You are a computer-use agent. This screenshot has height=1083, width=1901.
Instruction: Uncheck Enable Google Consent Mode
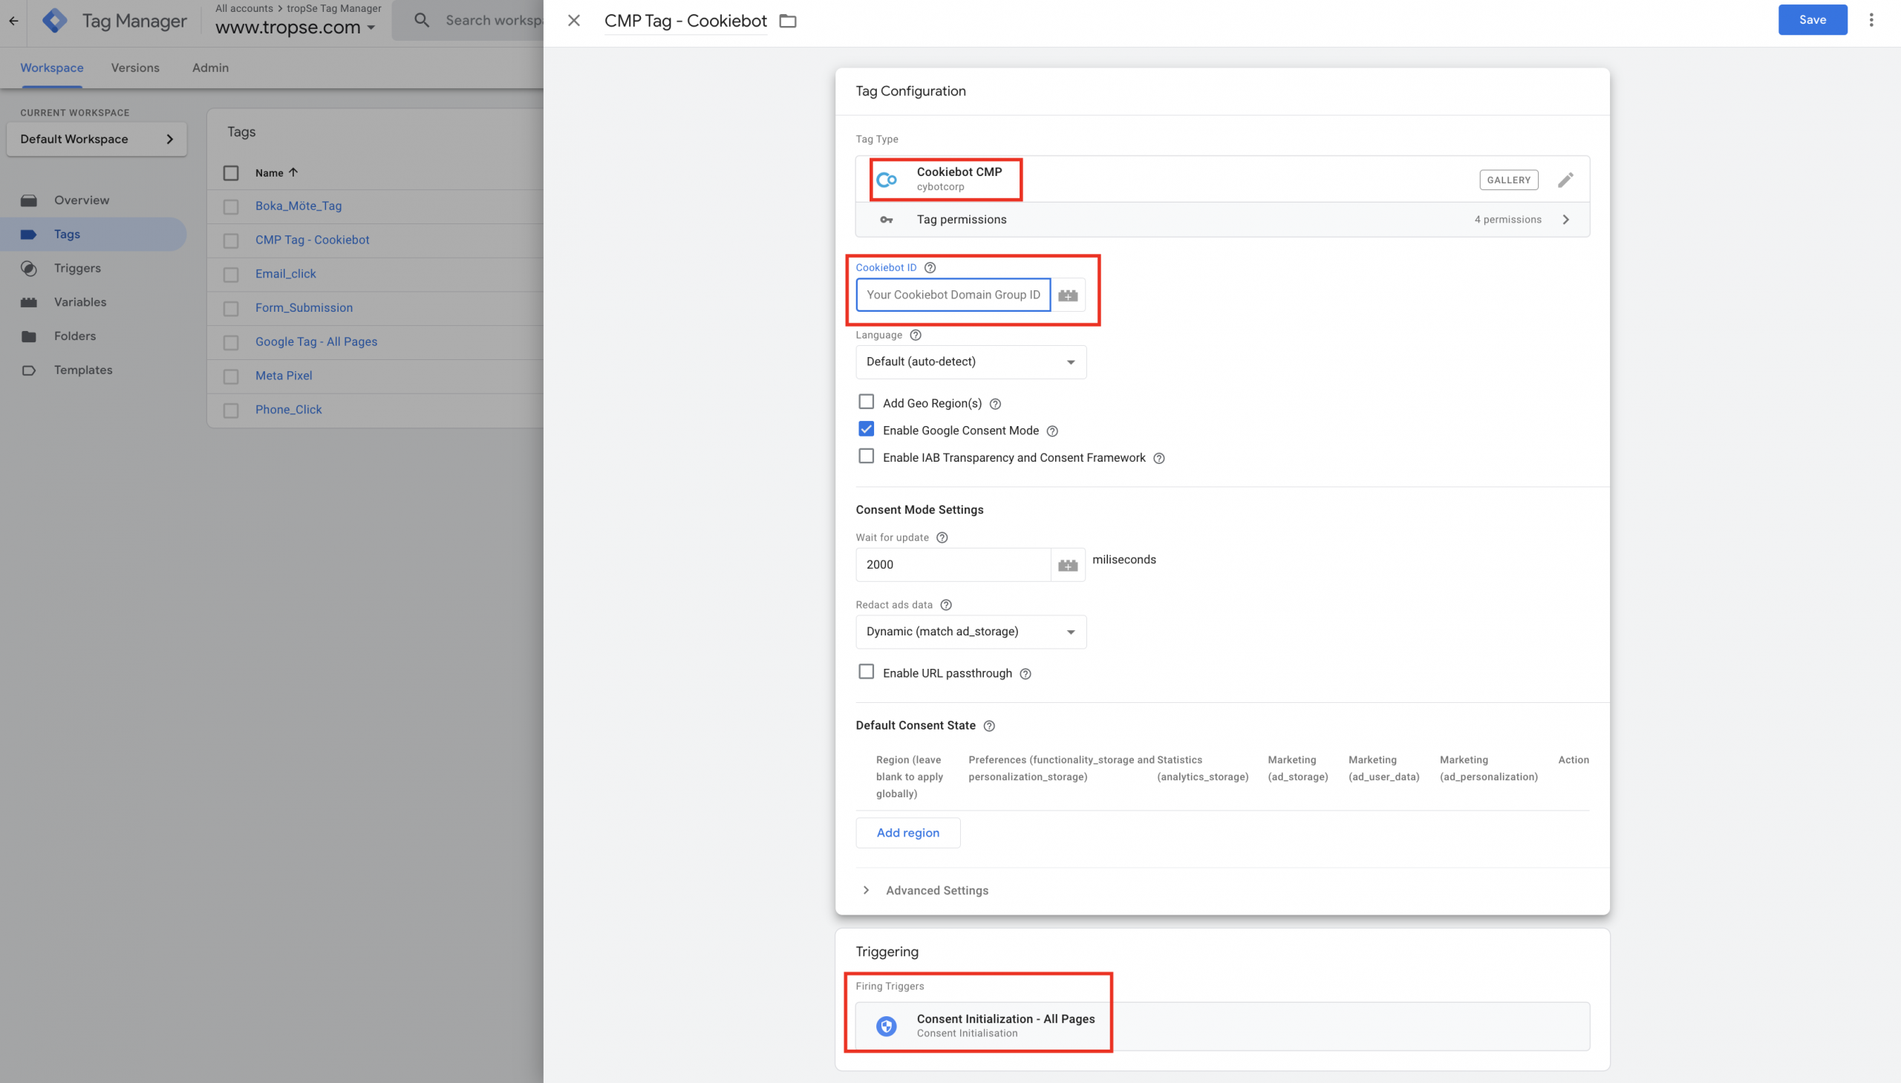(866, 429)
